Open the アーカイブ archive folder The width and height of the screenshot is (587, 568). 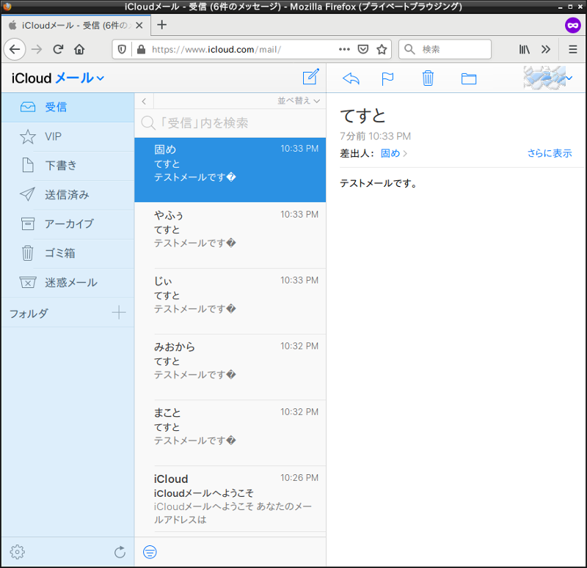click(x=68, y=224)
